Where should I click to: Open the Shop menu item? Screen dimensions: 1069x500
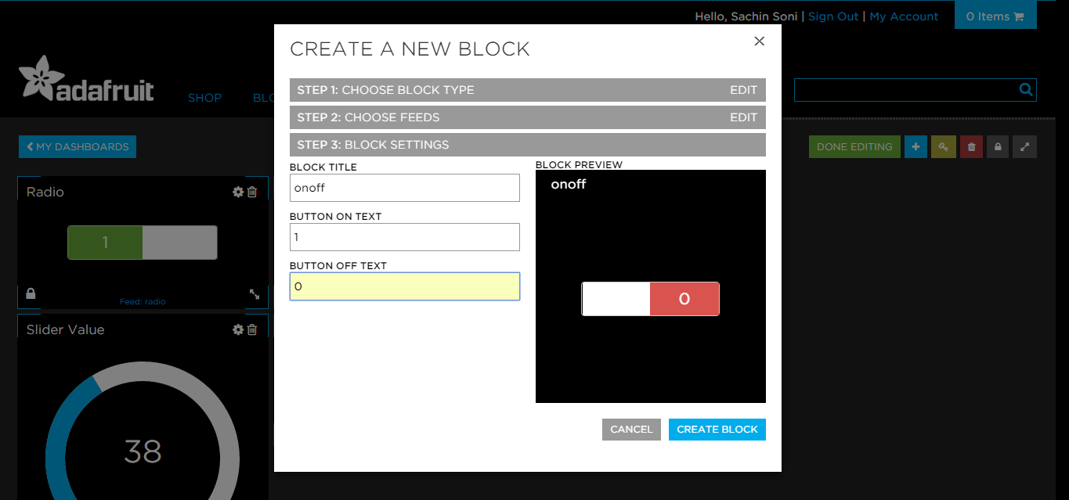pyautogui.click(x=205, y=98)
